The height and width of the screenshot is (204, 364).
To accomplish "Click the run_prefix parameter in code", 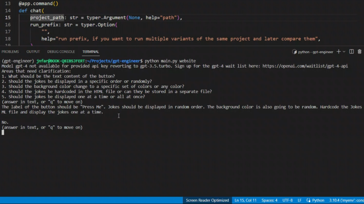I will 44,25.
